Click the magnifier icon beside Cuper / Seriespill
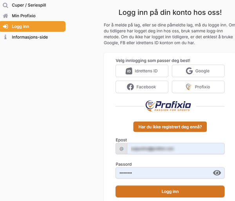Image resolution: width=235 pixels, height=201 pixels. 5,5
